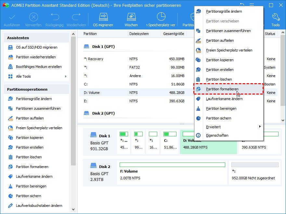Expand Erweitert submenu in context menu

tap(229, 127)
